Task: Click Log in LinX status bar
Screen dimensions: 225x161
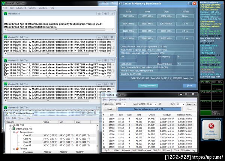Action: (x=193, y=151)
